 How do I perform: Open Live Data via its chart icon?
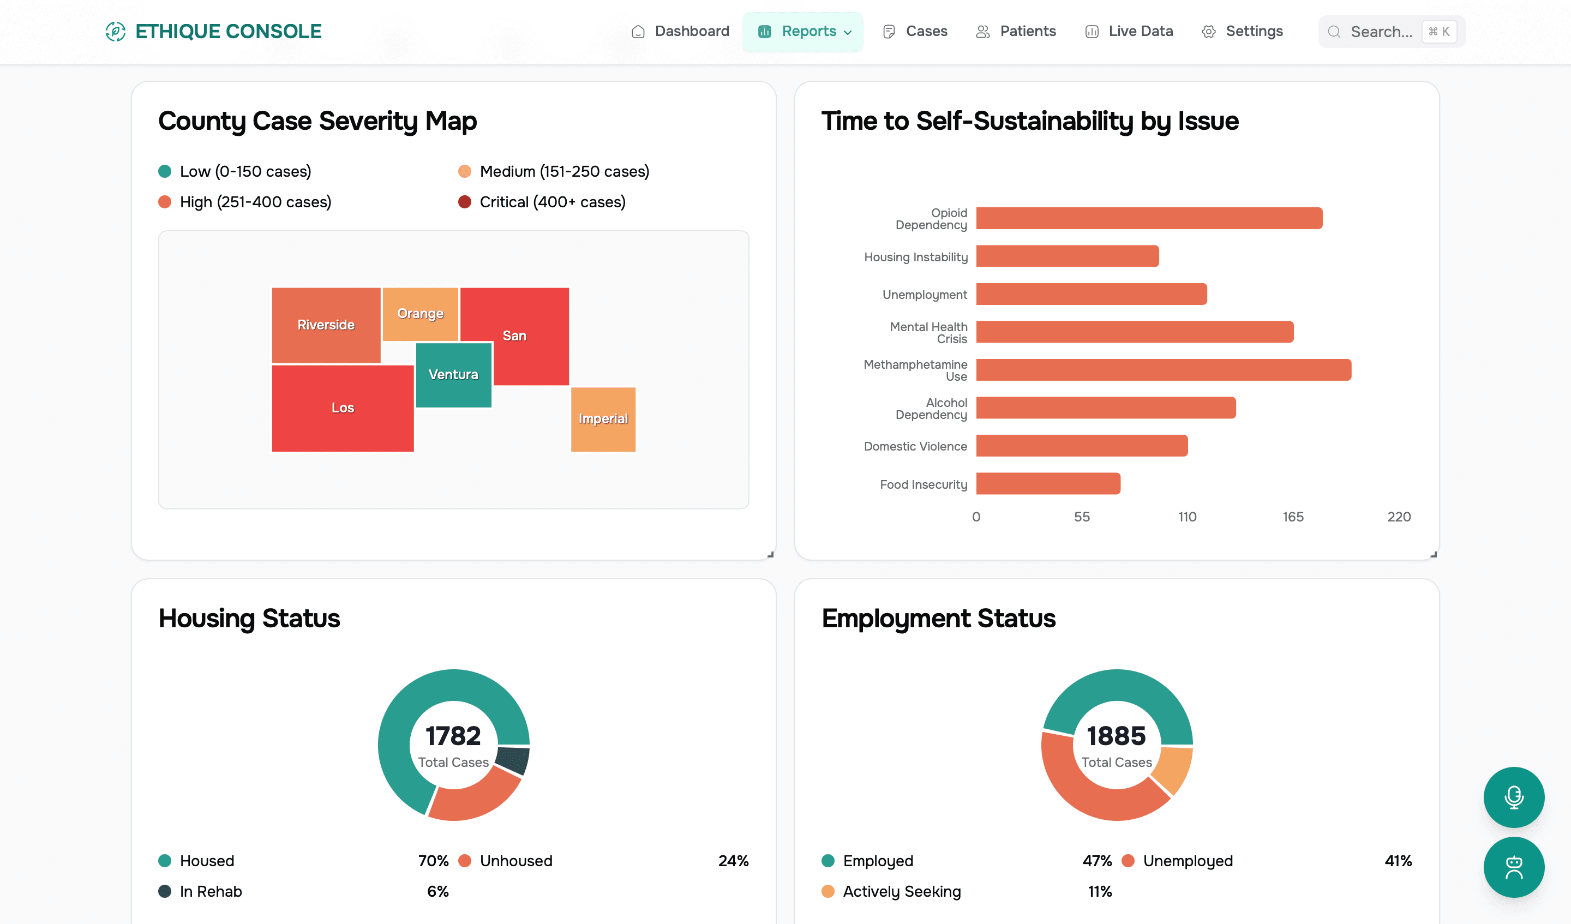point(1092,31)
